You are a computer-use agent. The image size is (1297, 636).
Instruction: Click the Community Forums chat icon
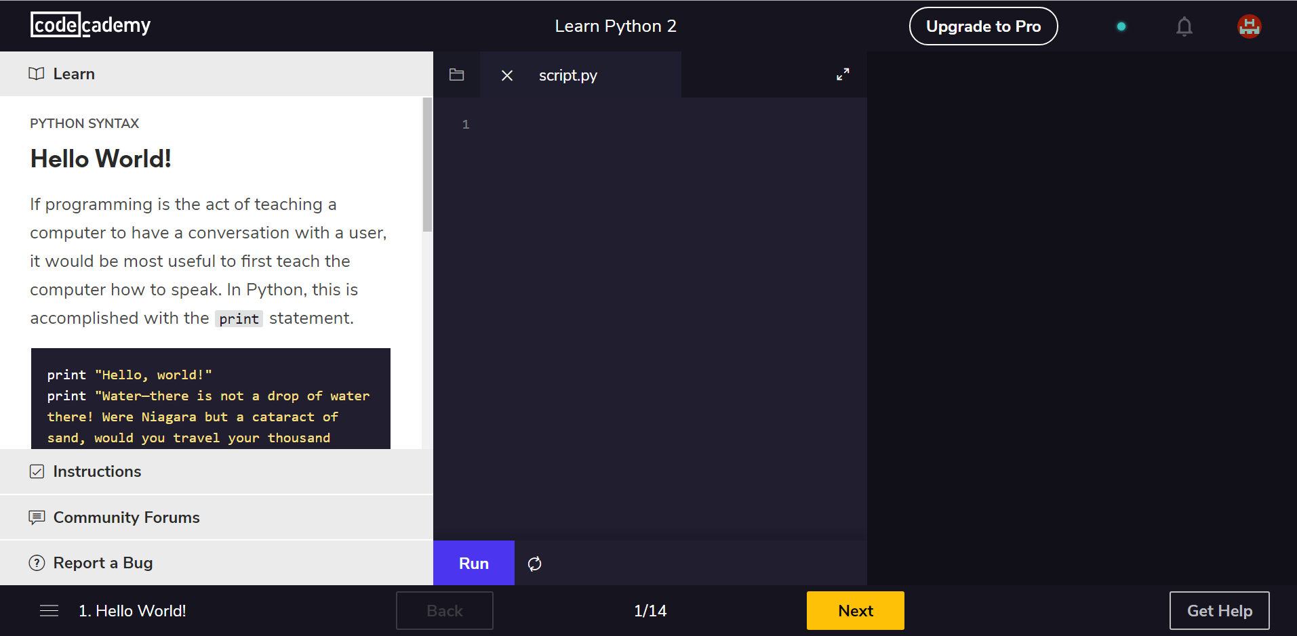click(x=37, y=517)
